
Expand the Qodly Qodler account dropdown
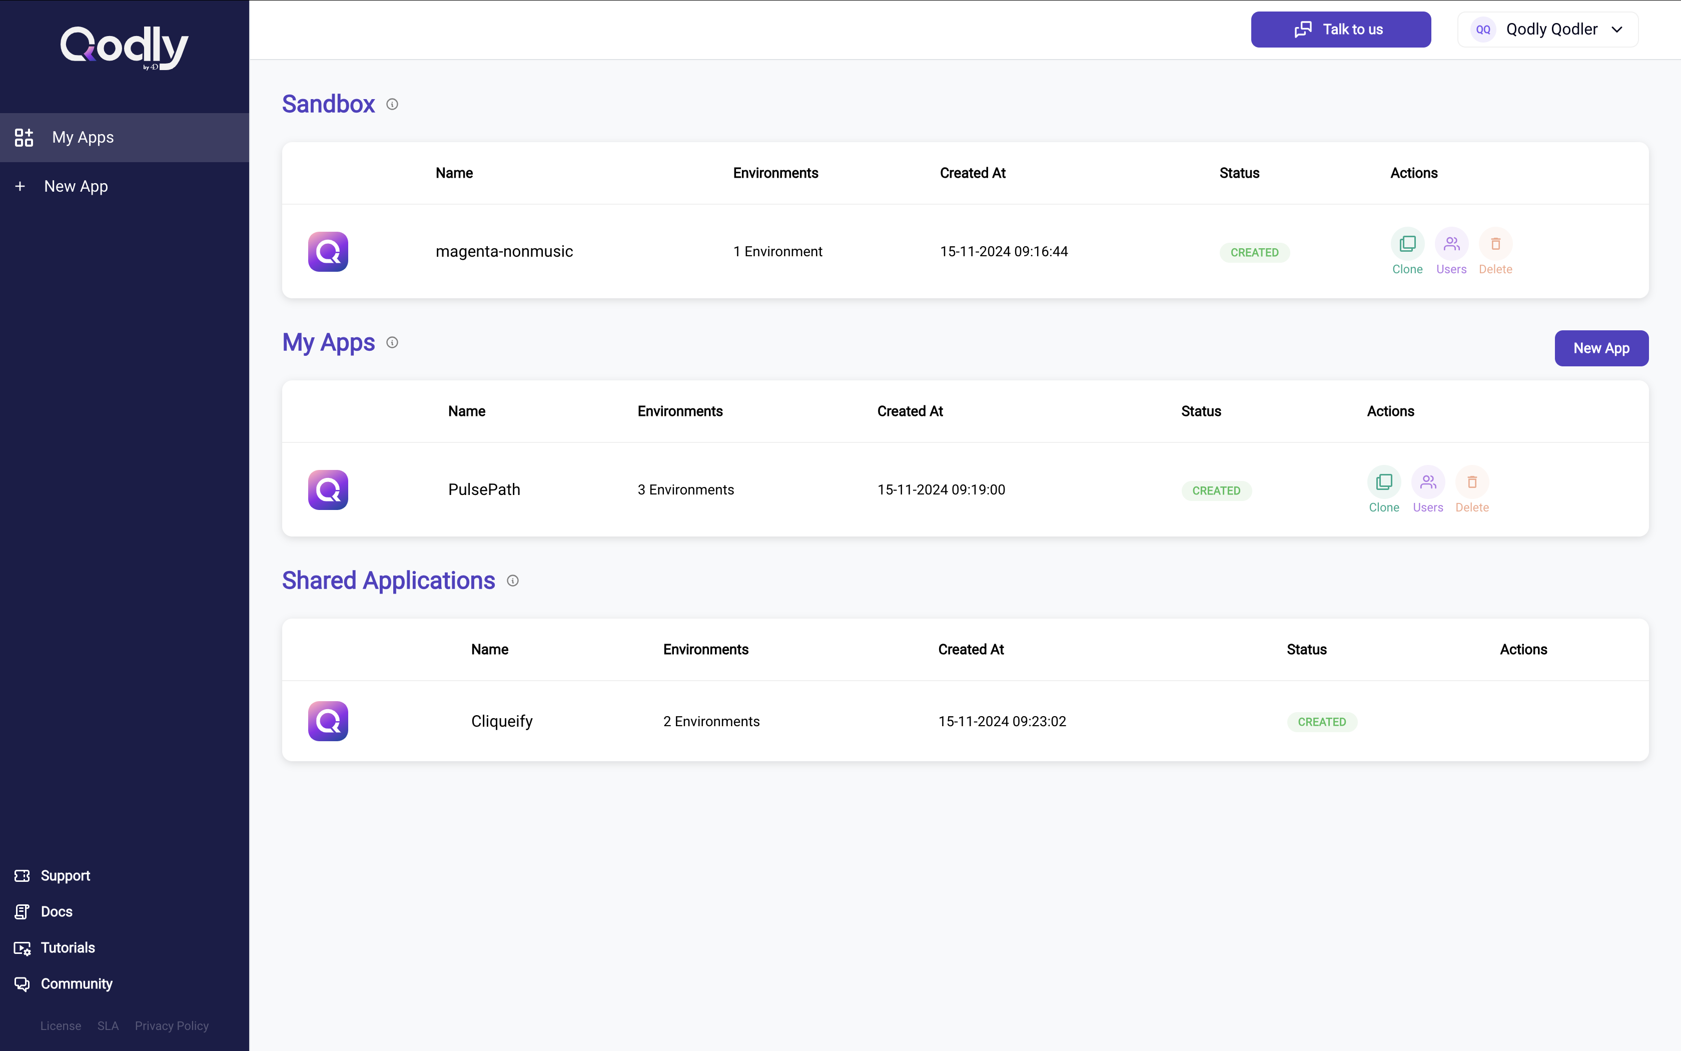[x=1547, y=29]
